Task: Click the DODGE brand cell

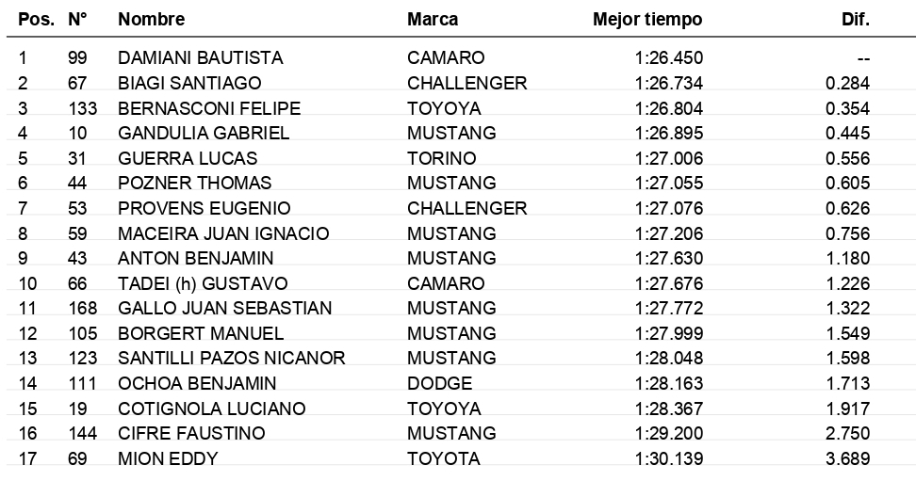Action: (439, 383)
